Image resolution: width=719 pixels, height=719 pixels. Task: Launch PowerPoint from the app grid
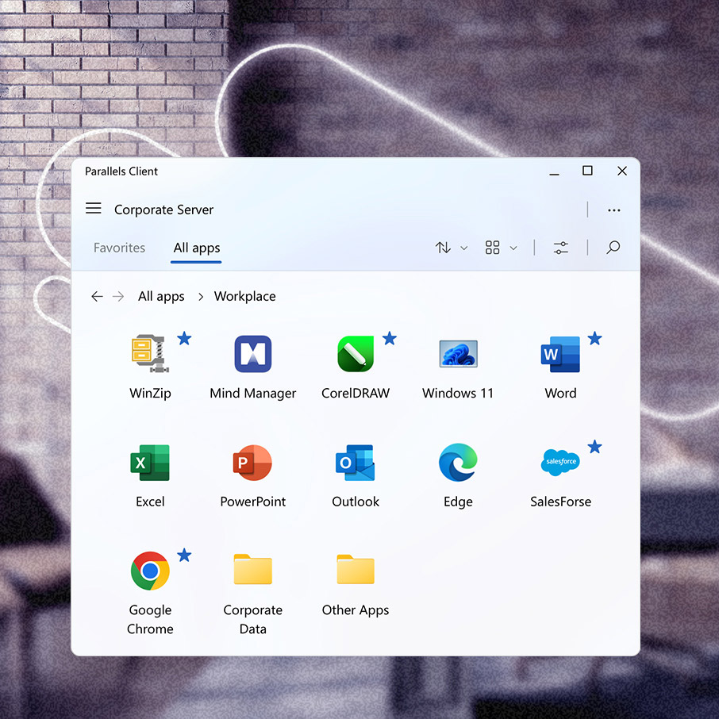point(252,462)
